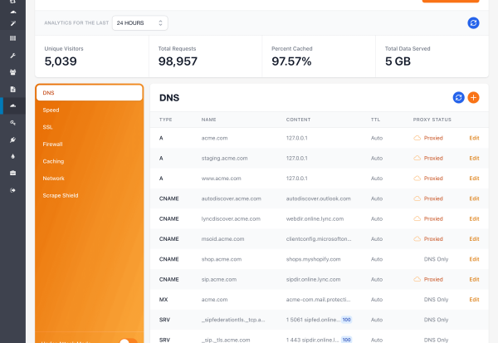The width and height of the screenshot is (498, 343).
Task: Click proxied cloud icon for sip.acme.com
Action: (x=417, y=279)
